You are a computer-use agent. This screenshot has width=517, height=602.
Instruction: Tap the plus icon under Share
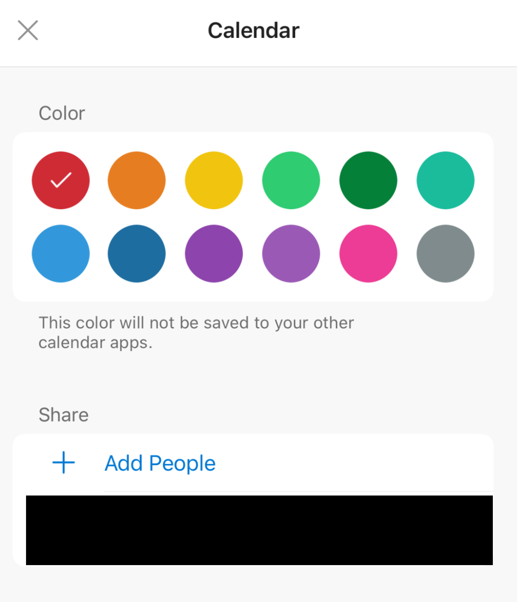63,463
